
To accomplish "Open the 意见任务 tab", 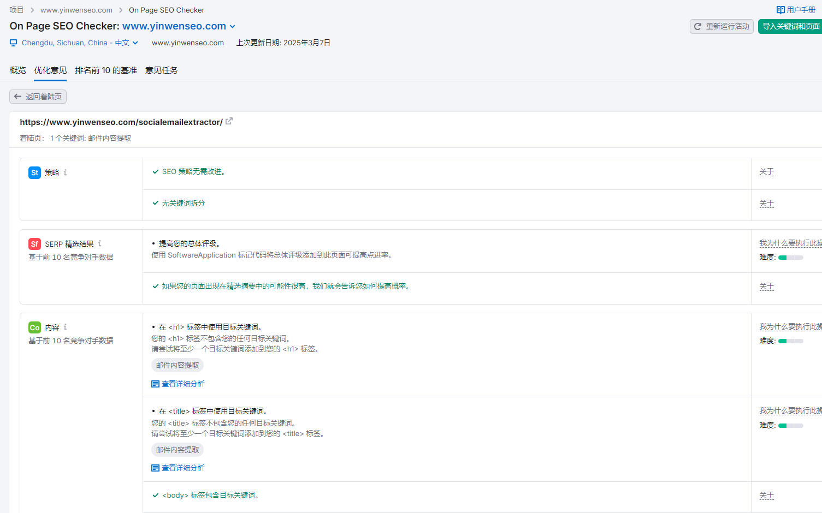I will point(162,70).
